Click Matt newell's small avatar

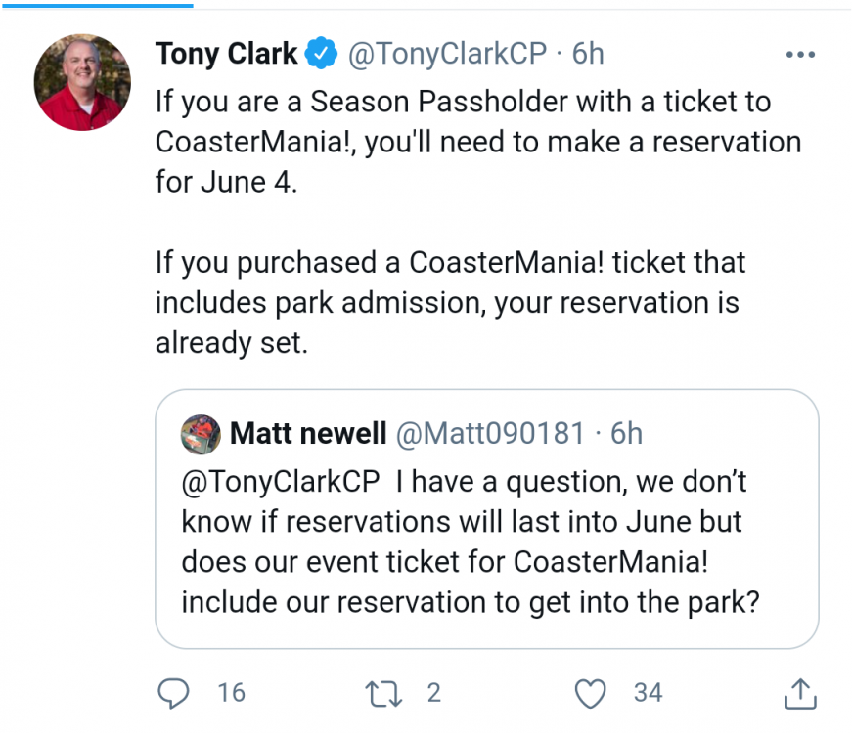pos(201,434)
